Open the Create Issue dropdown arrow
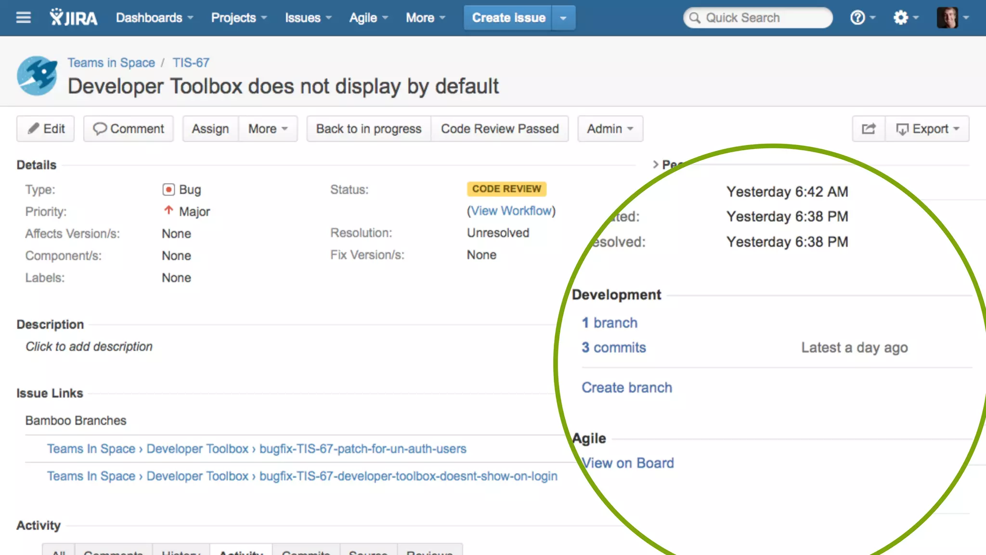 coord(563,18)
